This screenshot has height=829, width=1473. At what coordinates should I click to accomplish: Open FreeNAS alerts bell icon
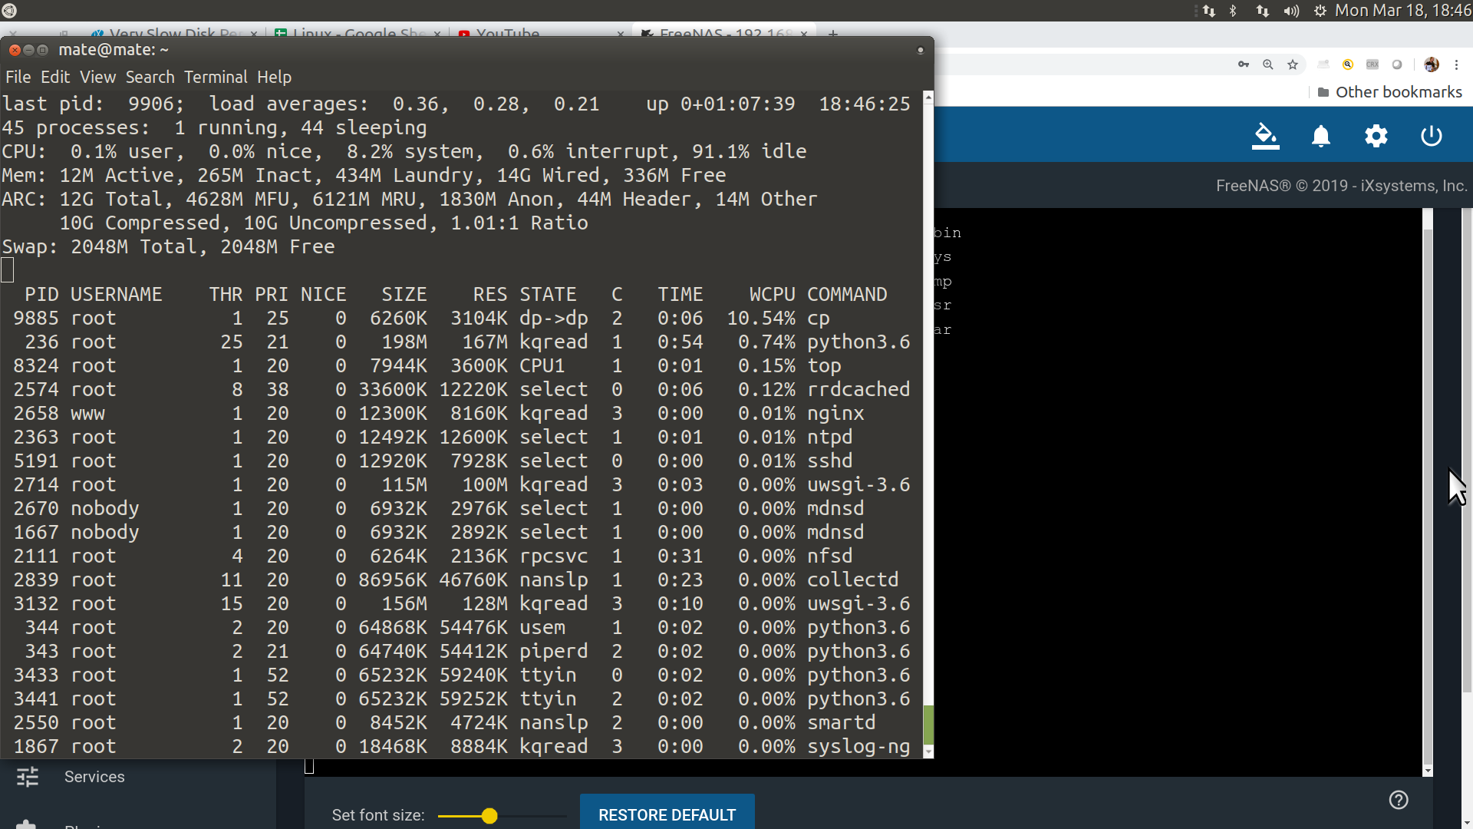[1320, 137]
